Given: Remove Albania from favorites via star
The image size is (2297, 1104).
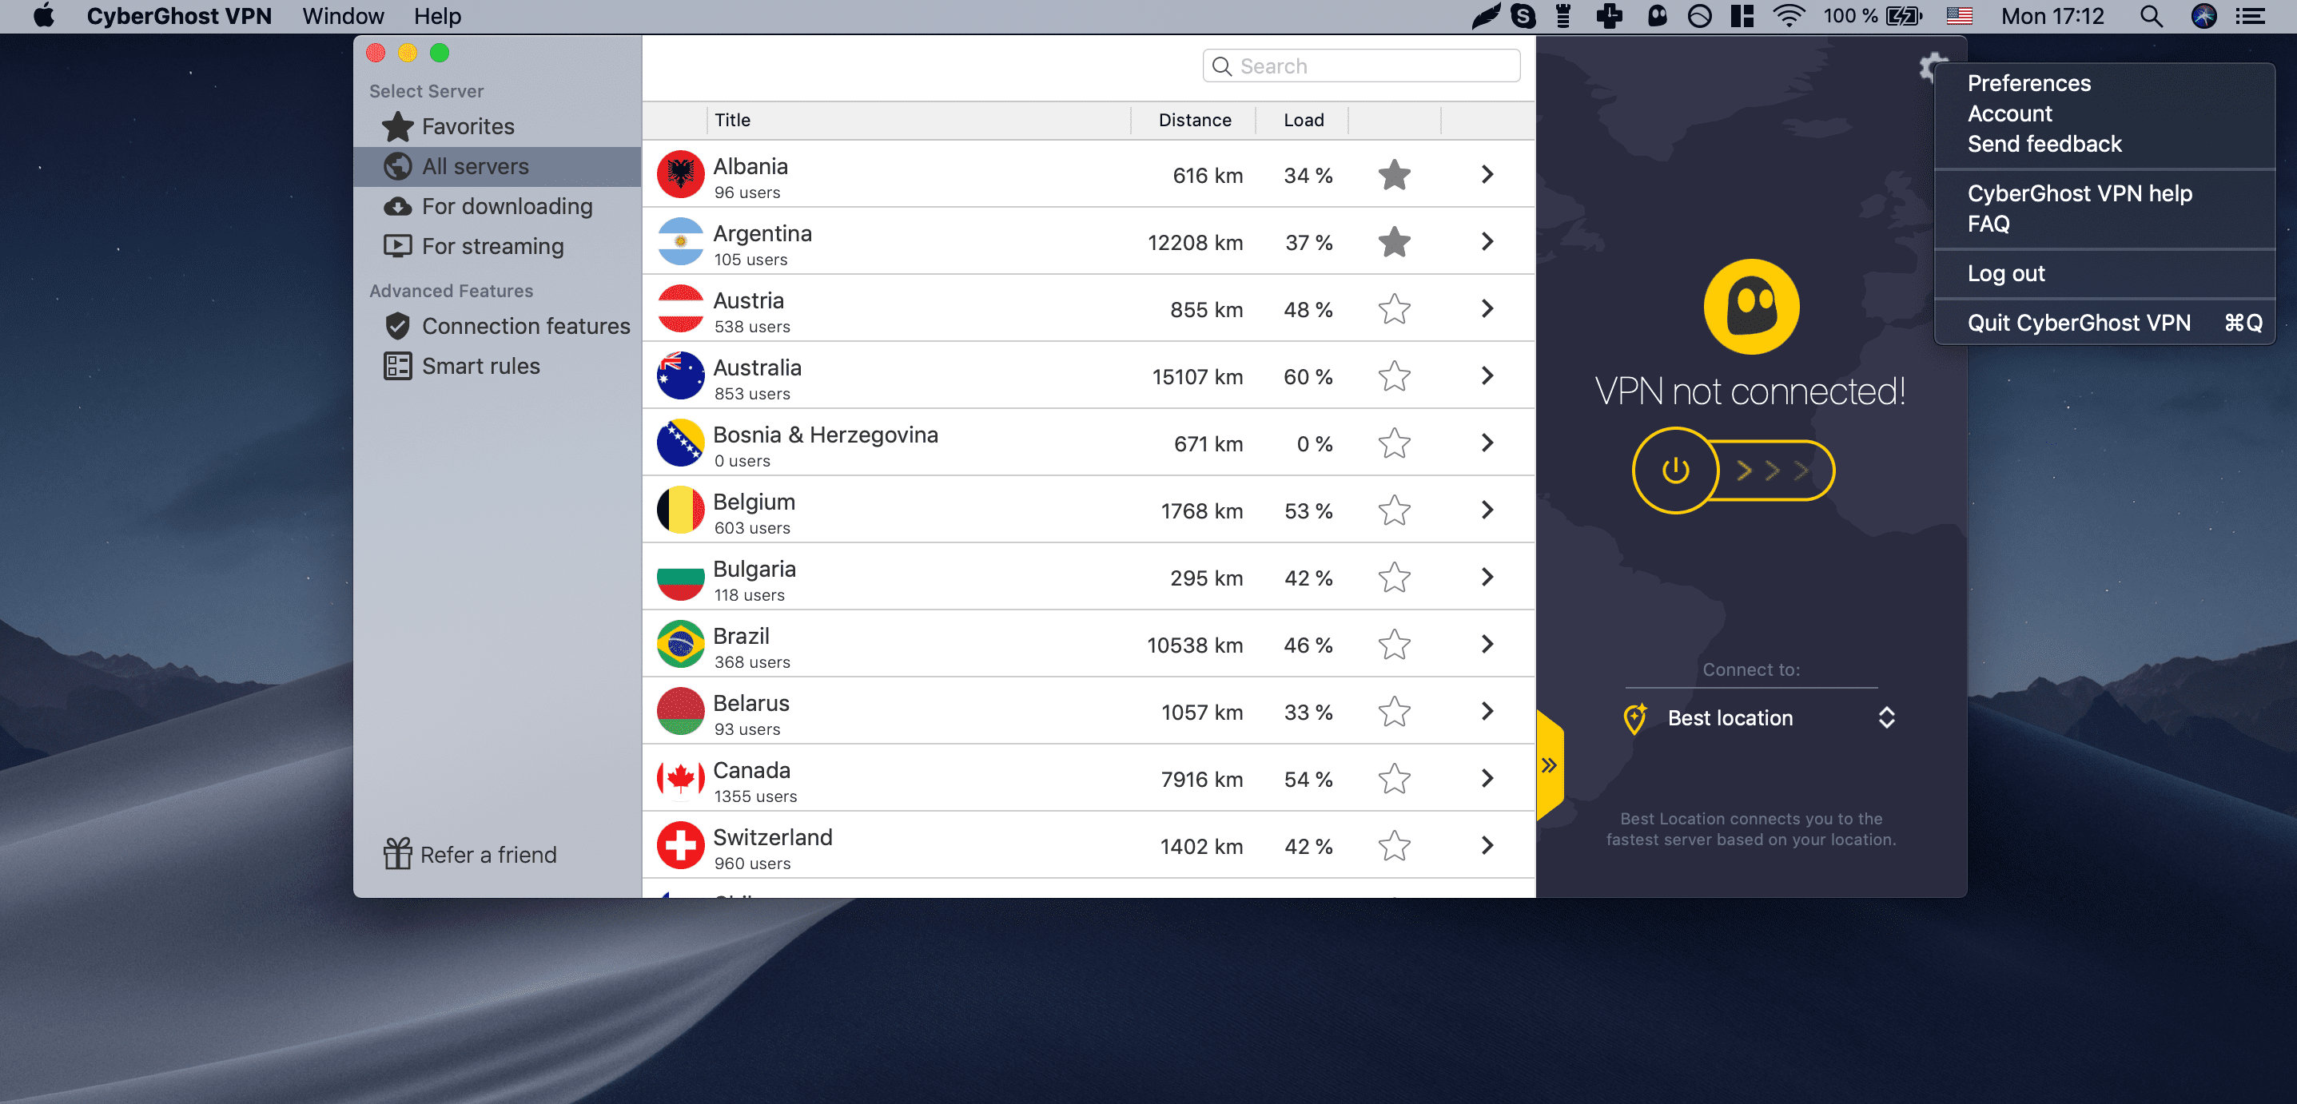Looking at the screenshot, I should tap(1394, 175).
